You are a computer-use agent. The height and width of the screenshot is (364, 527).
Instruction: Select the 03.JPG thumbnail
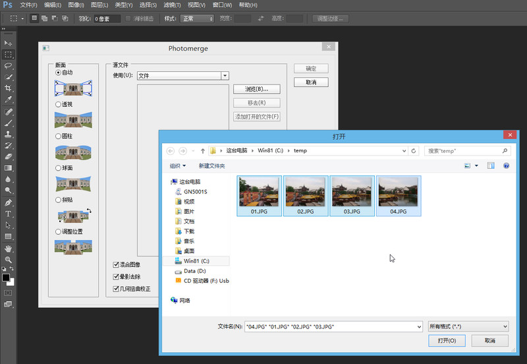(352, 195)
